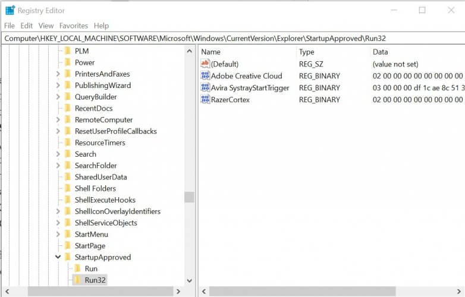Click the QueryBuilder folder icon
Image resolution: width=465 pixels, height=297 pixels.
(x=68, y=97)
